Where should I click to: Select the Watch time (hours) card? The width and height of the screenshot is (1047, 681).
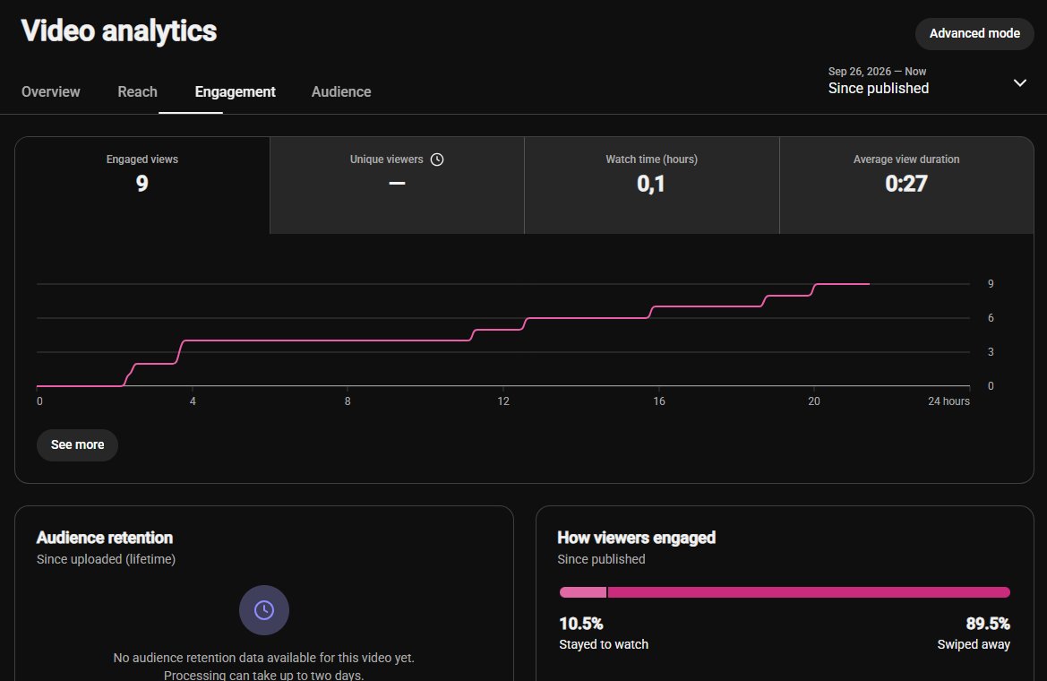(x=652, y=185)
